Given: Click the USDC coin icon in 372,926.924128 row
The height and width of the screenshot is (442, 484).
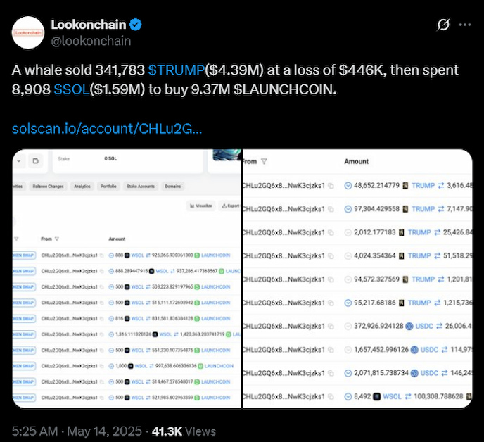Looking at the screenshot, I should coord(409,326).
